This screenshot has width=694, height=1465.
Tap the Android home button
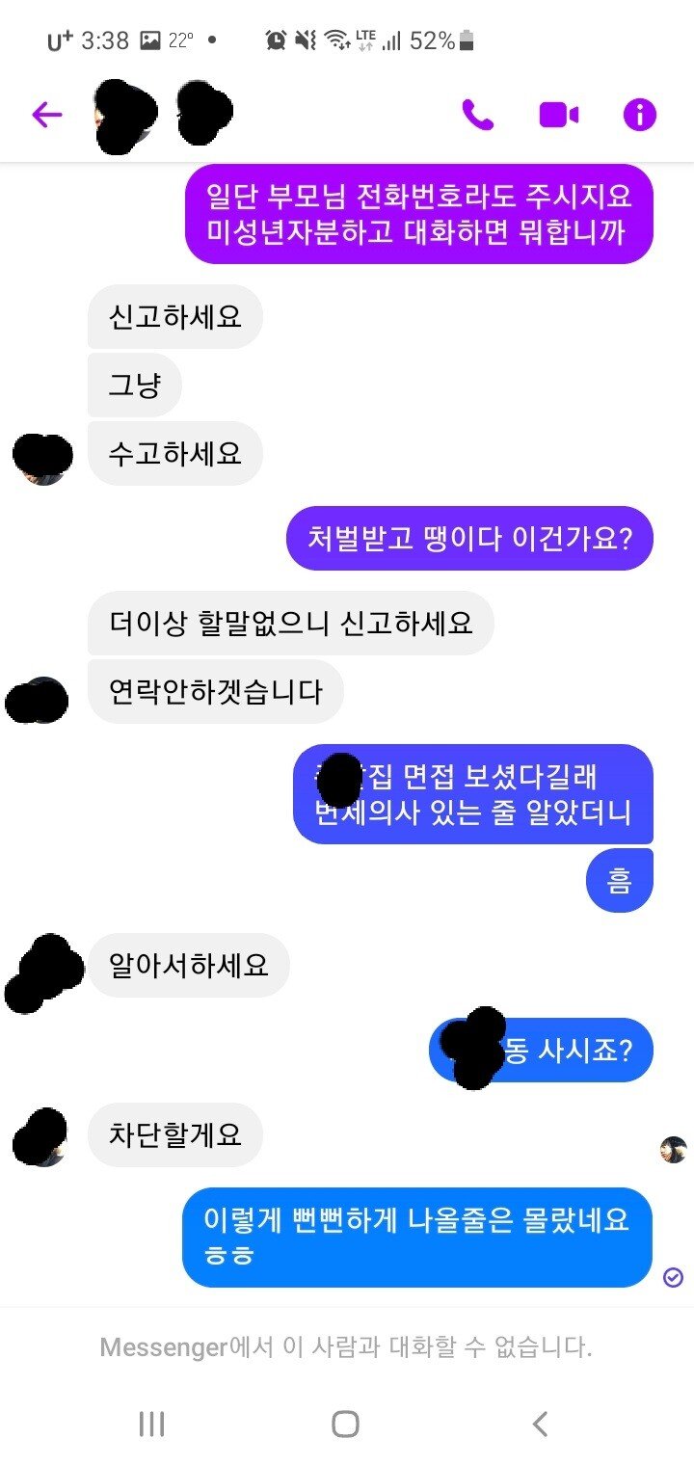click(345, 1424)
